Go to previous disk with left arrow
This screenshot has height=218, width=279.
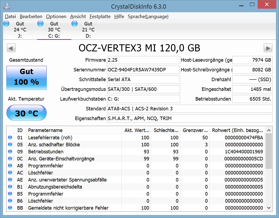[x=11, y=48]
